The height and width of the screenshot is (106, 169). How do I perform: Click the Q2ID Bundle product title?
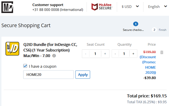(50, 50)
